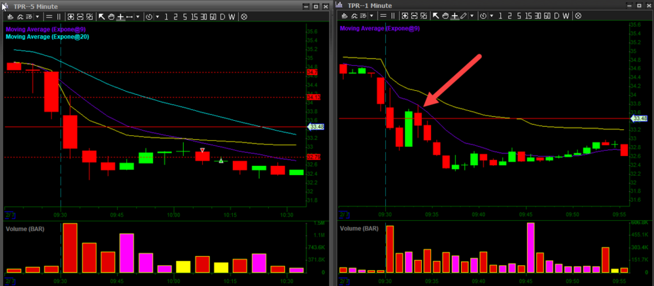Open clock interval dropdown in 5 Minute chart
The height and width of the screenshot is (286, 654).
(x=150, y=16)
